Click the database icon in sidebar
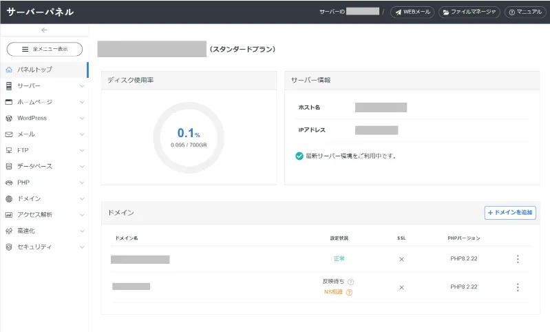Viewport: 550px width, 332px height. 9,166
